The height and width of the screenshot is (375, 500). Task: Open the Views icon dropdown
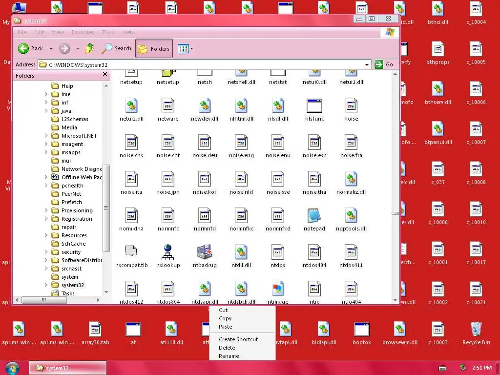pyautogui.click(x=185, y=49)
